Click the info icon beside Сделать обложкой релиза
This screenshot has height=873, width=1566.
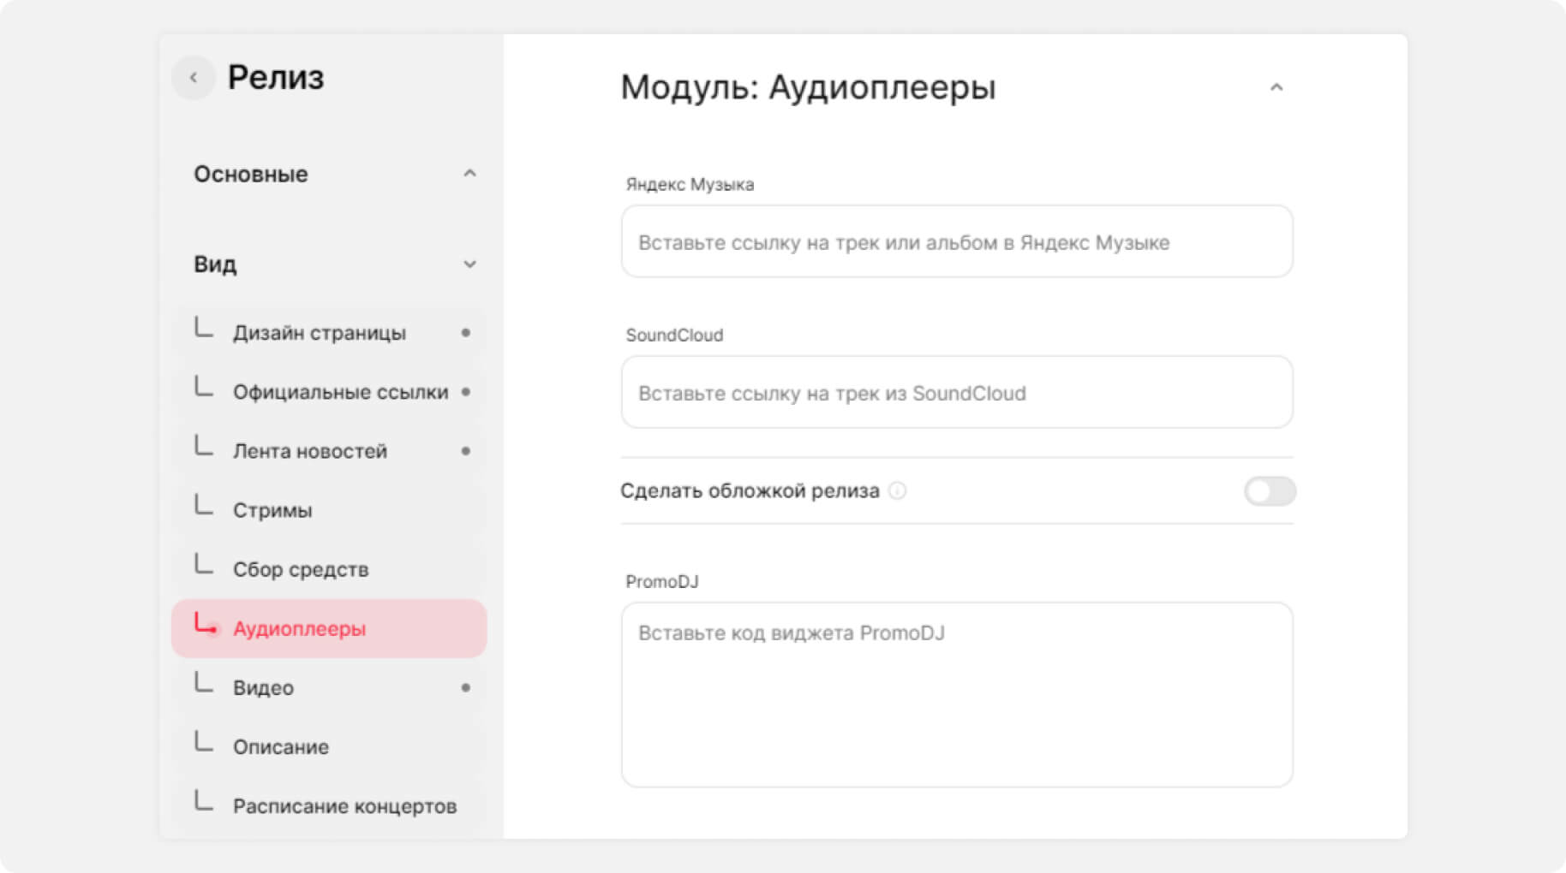[x=897, y=490]
